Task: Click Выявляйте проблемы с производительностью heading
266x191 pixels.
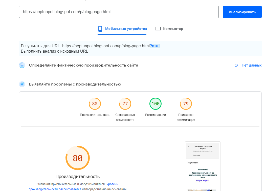Action: click(75, 84)
